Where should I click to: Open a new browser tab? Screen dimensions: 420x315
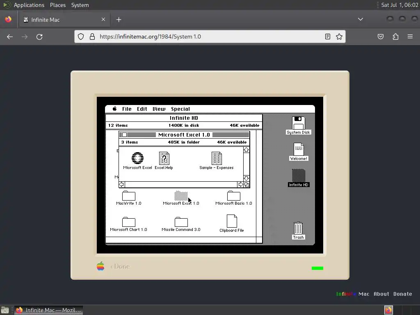click(x=119, y=20)
